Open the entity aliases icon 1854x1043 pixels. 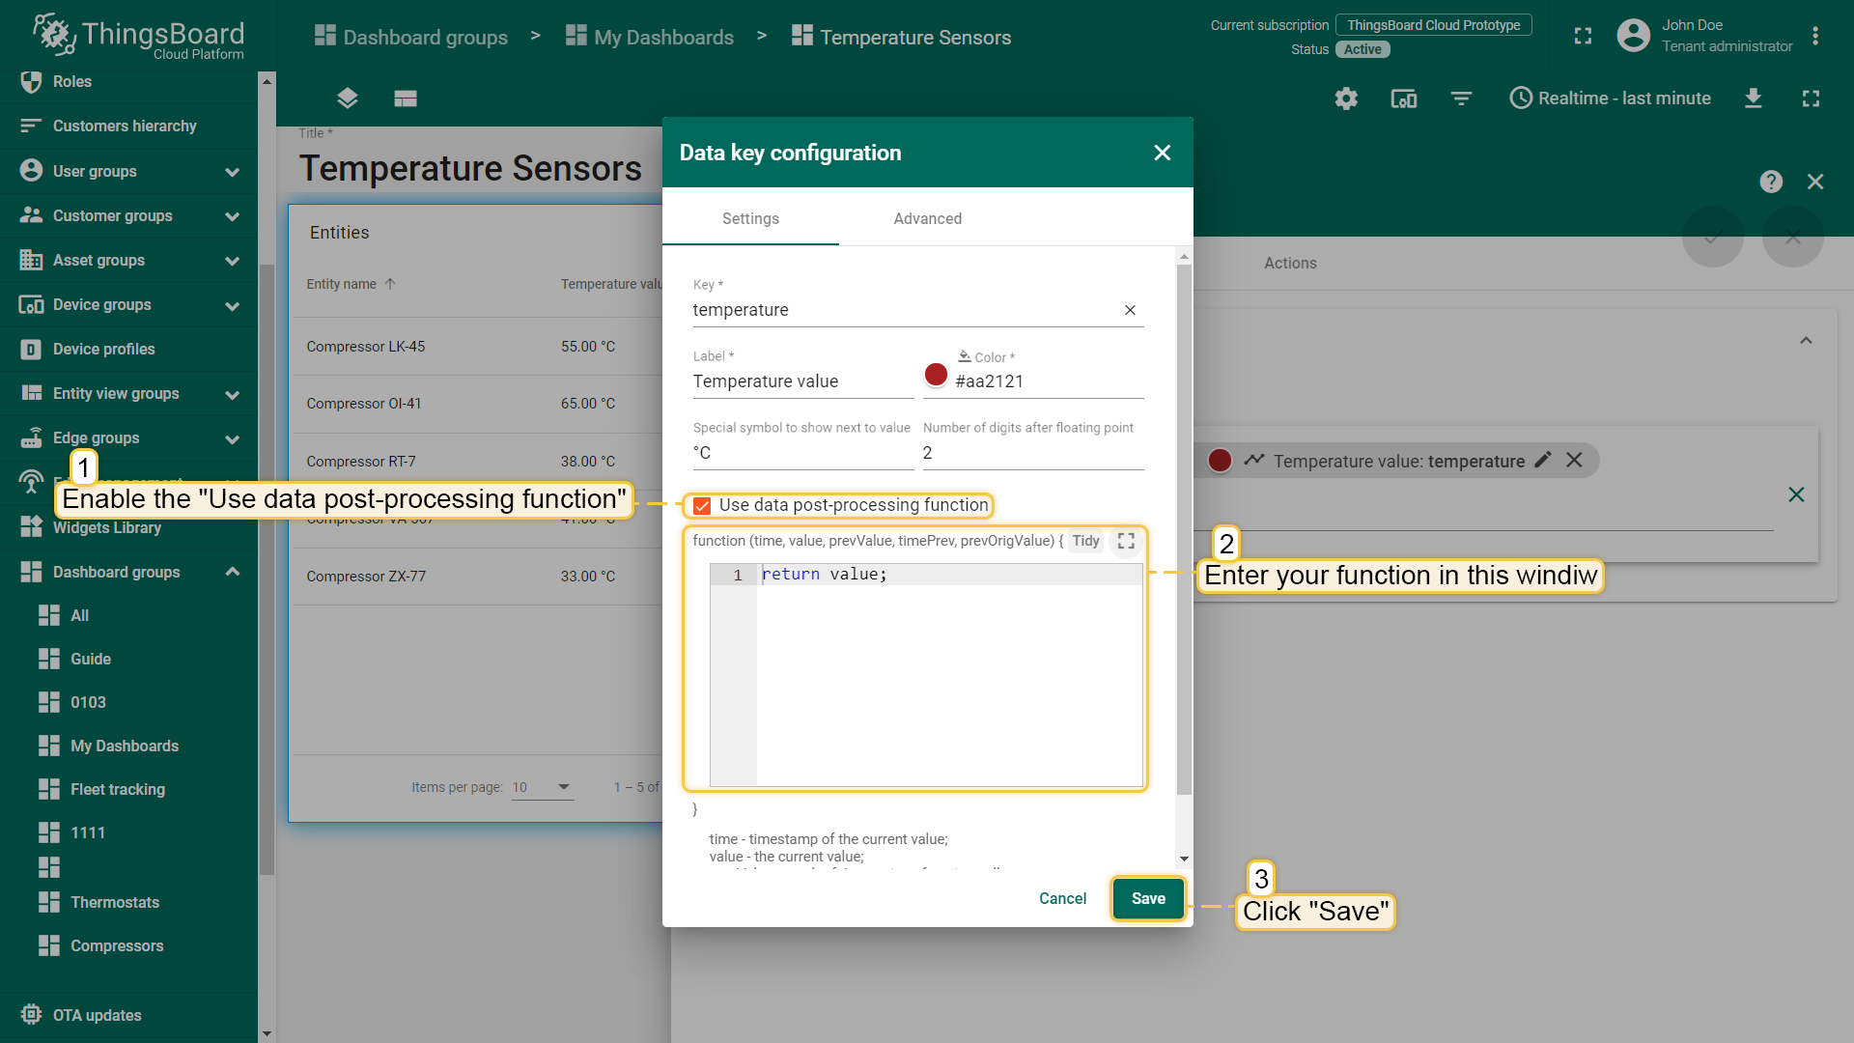[x=1403, y=99]
